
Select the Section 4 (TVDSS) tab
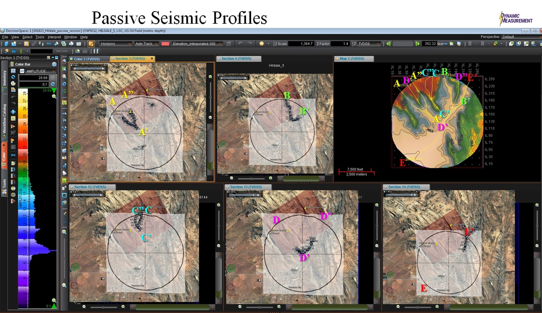pos(239,59)
